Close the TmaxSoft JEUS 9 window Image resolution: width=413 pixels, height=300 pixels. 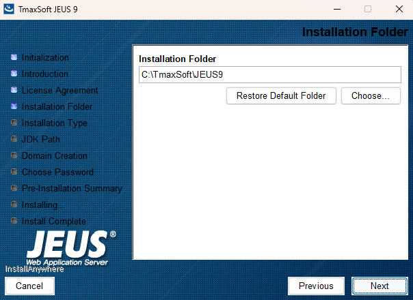coord(399,10)
